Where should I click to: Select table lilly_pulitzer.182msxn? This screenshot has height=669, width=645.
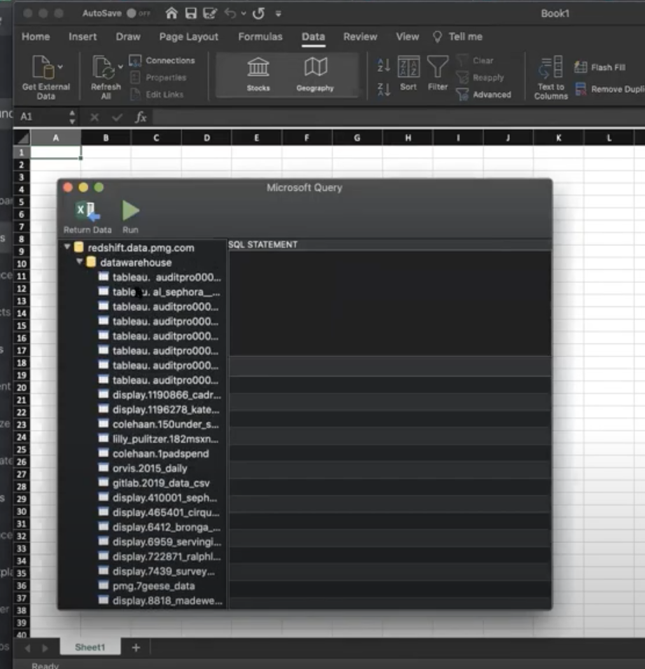click(158, 439)
